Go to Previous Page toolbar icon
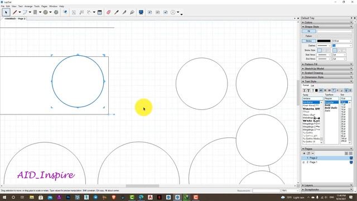Viewport: 357px width, 201px height. (157, 12)
